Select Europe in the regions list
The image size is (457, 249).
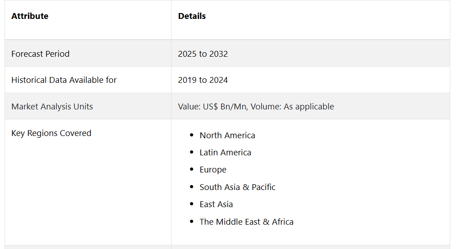click(213, 170)
